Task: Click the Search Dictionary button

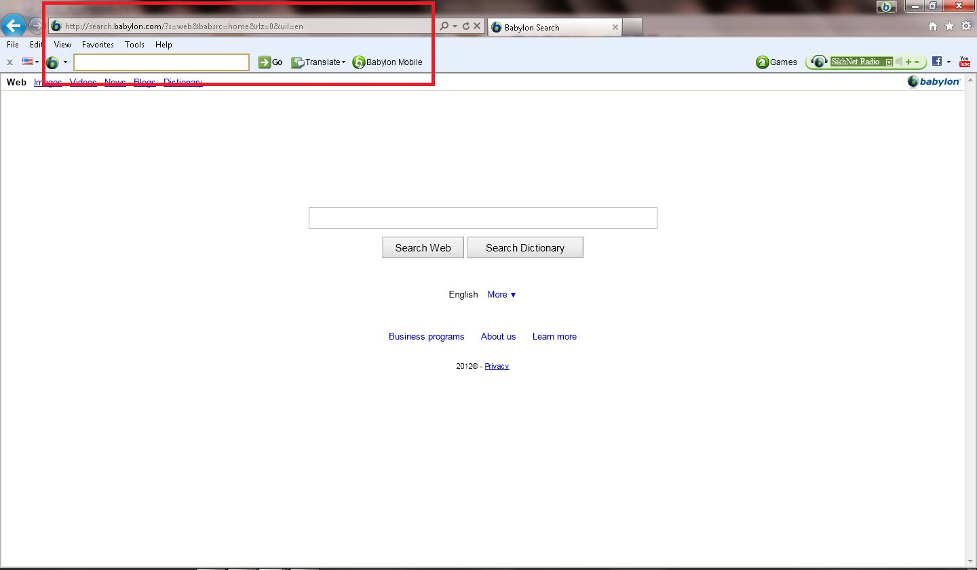Action: [525, 247]
